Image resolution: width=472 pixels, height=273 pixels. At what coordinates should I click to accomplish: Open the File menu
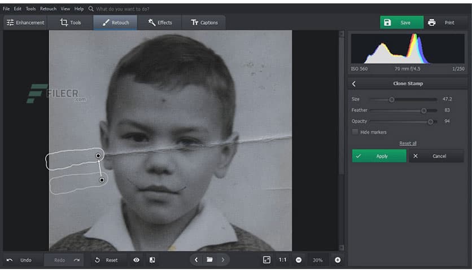click(6, 8)
